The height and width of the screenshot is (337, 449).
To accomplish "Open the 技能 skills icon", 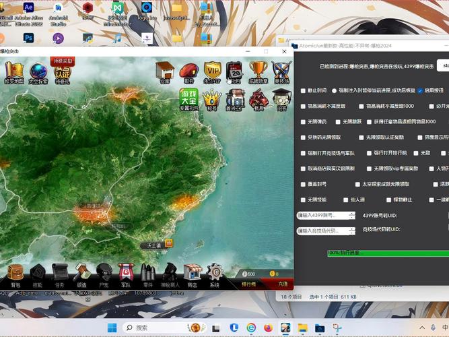I will click(38, 276).
